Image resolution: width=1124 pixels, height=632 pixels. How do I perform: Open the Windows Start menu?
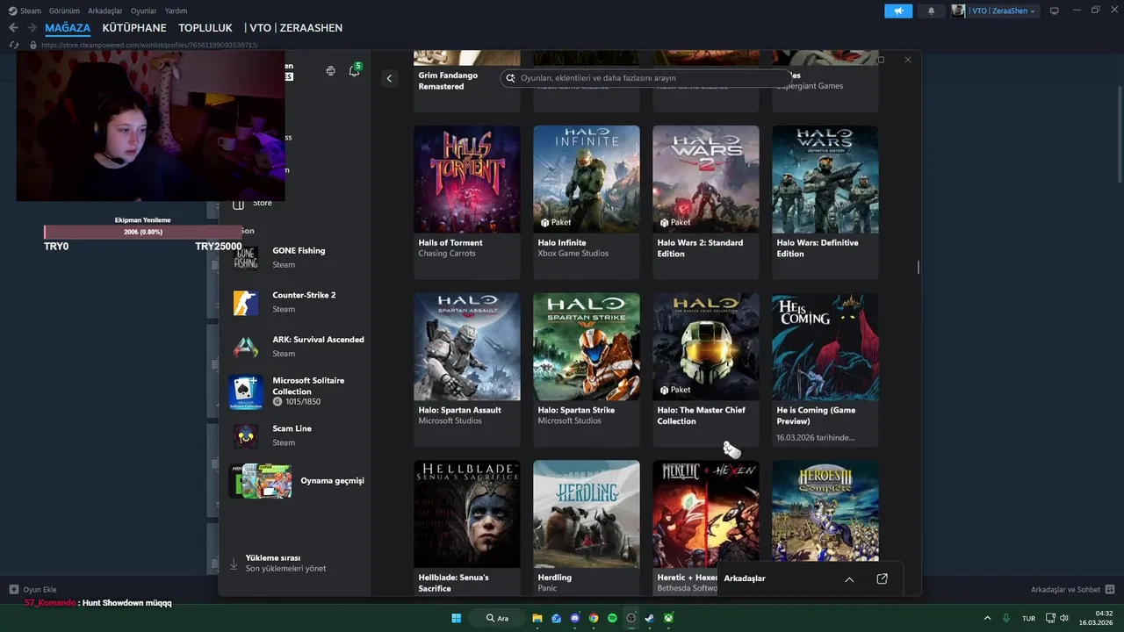(x=457, y=618)
